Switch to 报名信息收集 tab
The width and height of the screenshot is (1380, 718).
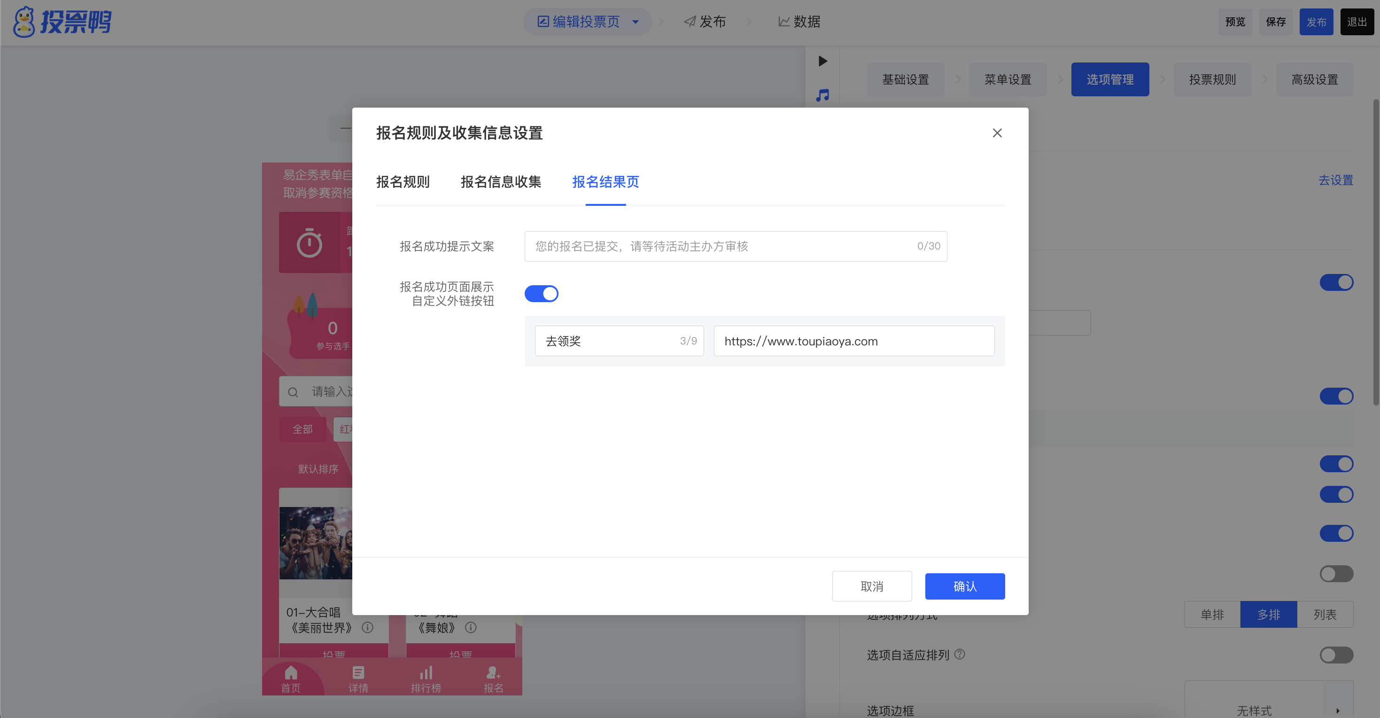[x=500, y=182]
